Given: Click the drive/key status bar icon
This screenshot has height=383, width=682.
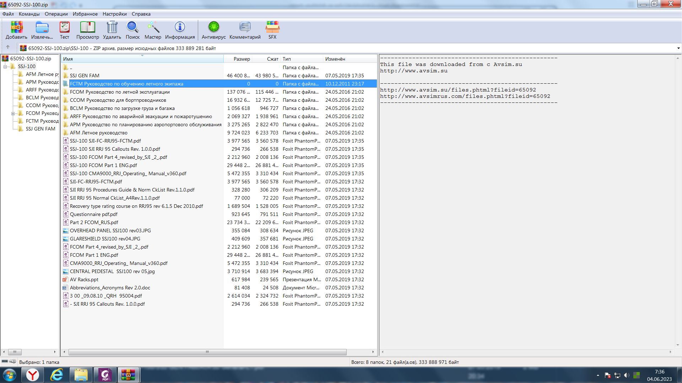Looking at the screenshot, I should pyautogui.click(x=9, y=361).
